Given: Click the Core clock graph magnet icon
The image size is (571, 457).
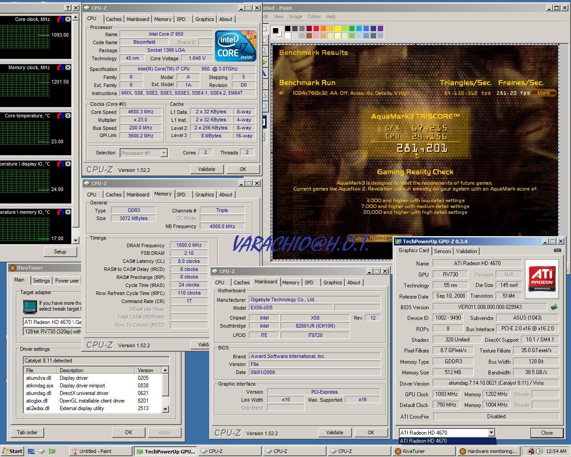Looking at the screenshot, I should 60,19.
